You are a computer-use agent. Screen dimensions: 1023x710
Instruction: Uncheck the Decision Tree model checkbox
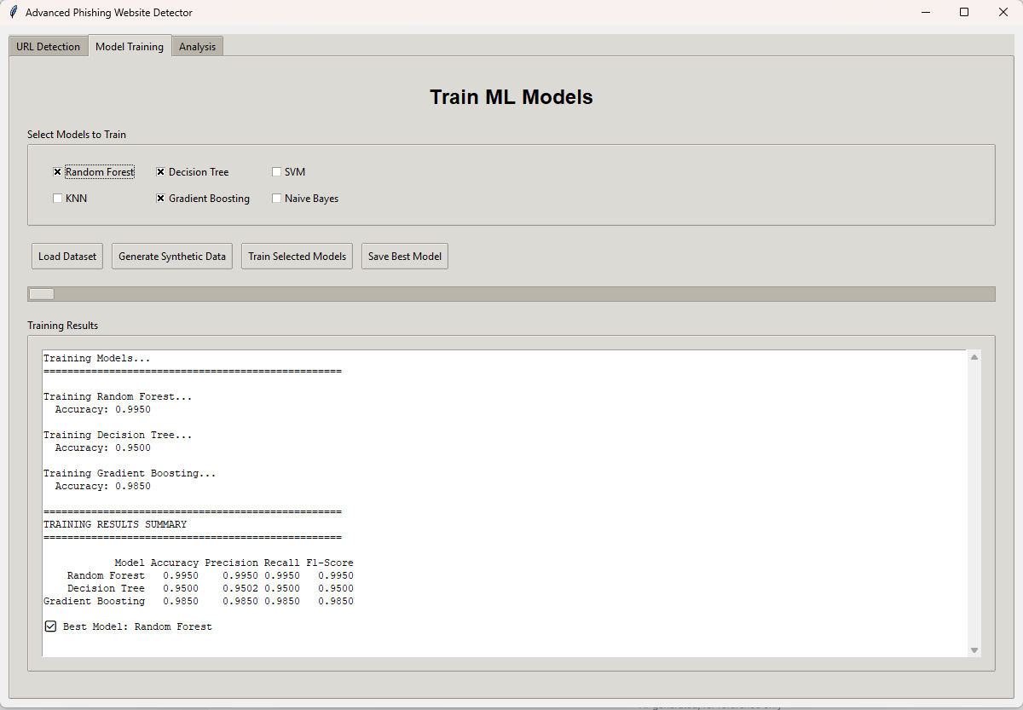coord(160,172)
